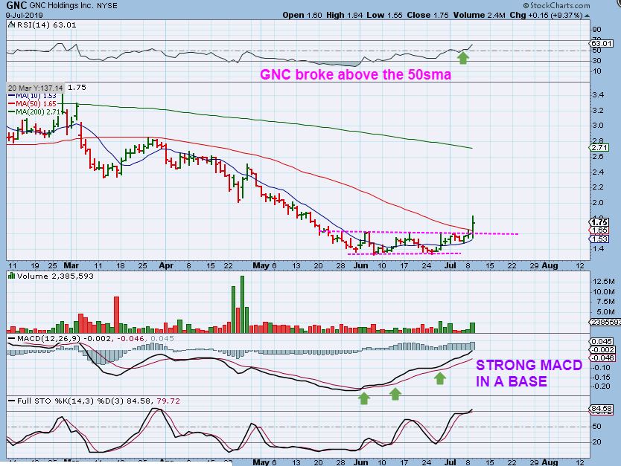Click the volume bar icon beside the Volume label
This screenshot has height=466, width=621.
pos(11,276)
